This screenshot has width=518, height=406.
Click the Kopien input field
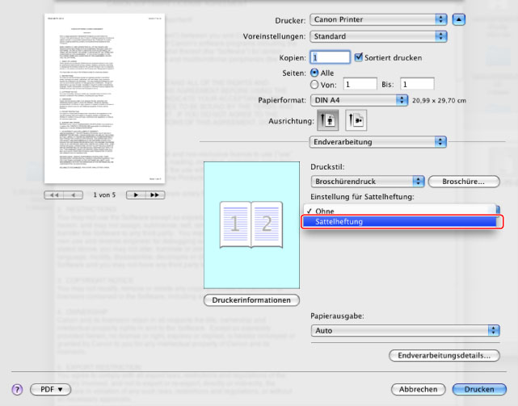(x=330, y=57)
